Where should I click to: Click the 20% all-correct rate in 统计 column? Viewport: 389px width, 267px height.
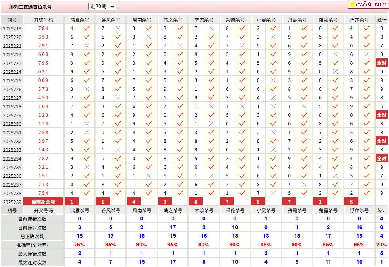pyautogui.click(x=381, y=245)
